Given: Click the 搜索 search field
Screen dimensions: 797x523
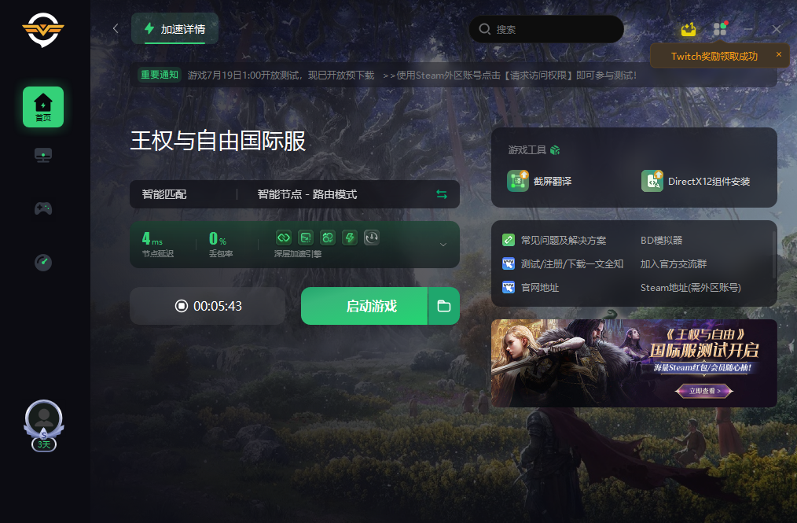Looking at the screenshot, I should coord(546,29).
